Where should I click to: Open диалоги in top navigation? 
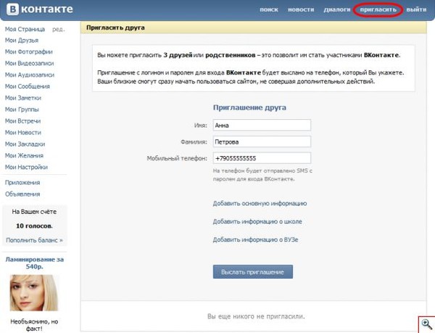[337, 9]
